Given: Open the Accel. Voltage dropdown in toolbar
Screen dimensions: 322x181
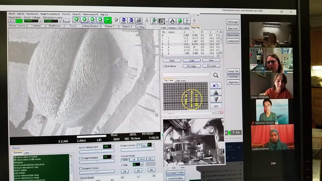Looking at the screenshot, I should (40, 21).
